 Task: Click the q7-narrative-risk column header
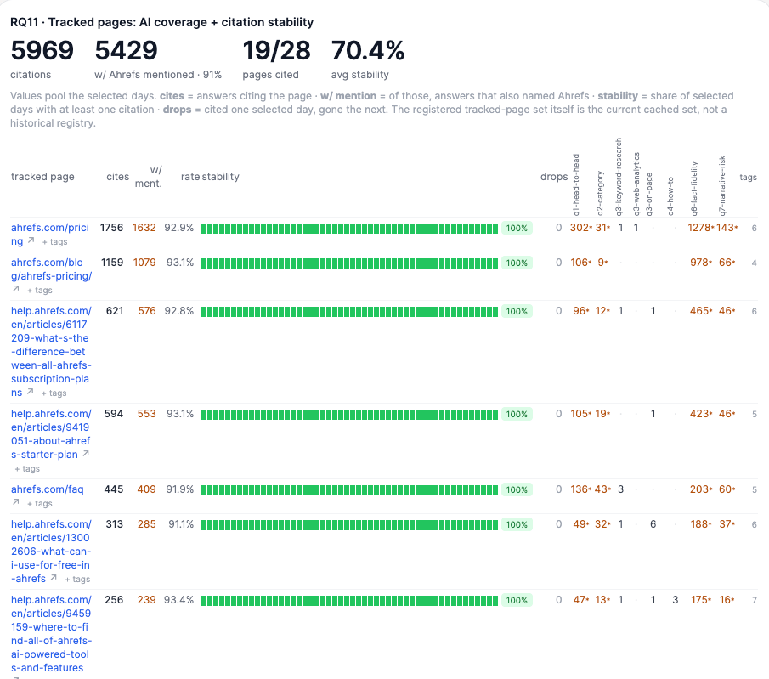(722, 186)
